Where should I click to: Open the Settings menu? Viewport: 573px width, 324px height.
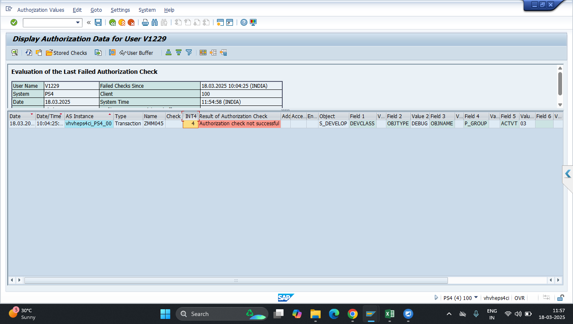pos(120,10)
